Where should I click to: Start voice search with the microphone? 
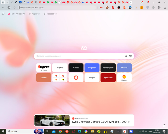coord(126,56)
